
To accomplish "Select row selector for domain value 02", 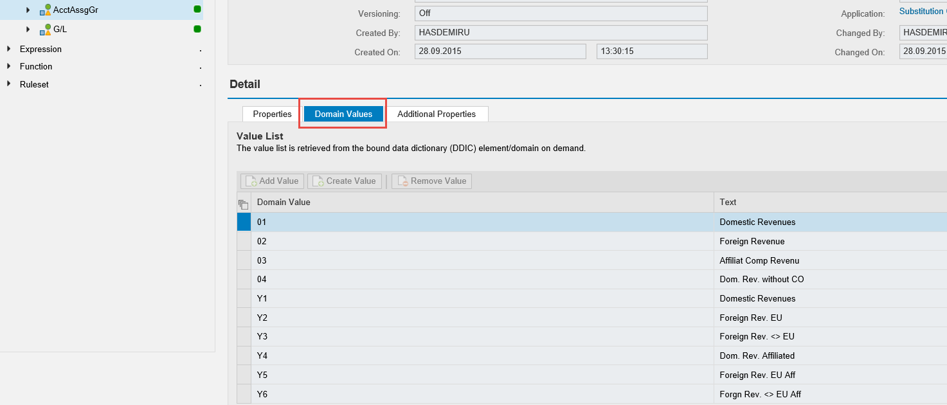I will (244, 241).
